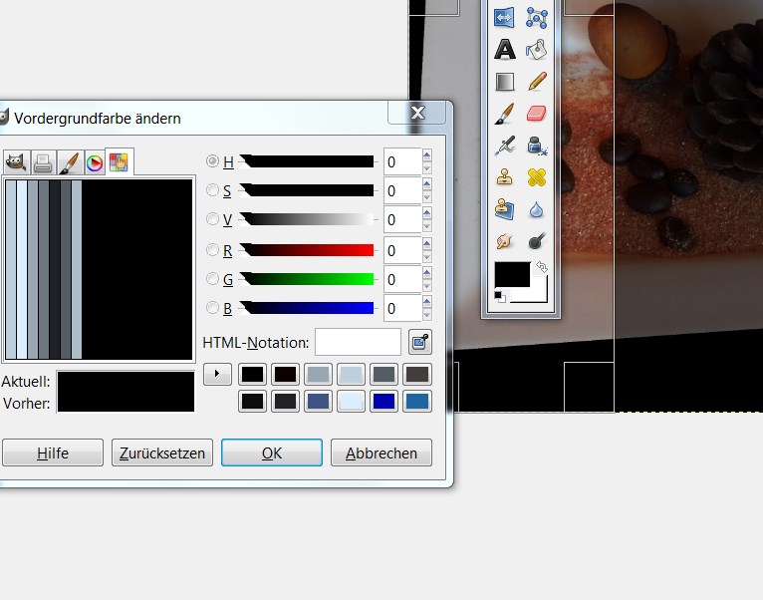The width and height of the screenshot is (763, 600).
Task: Click the Saturation slider bar
Action: [x=308, y=190]
